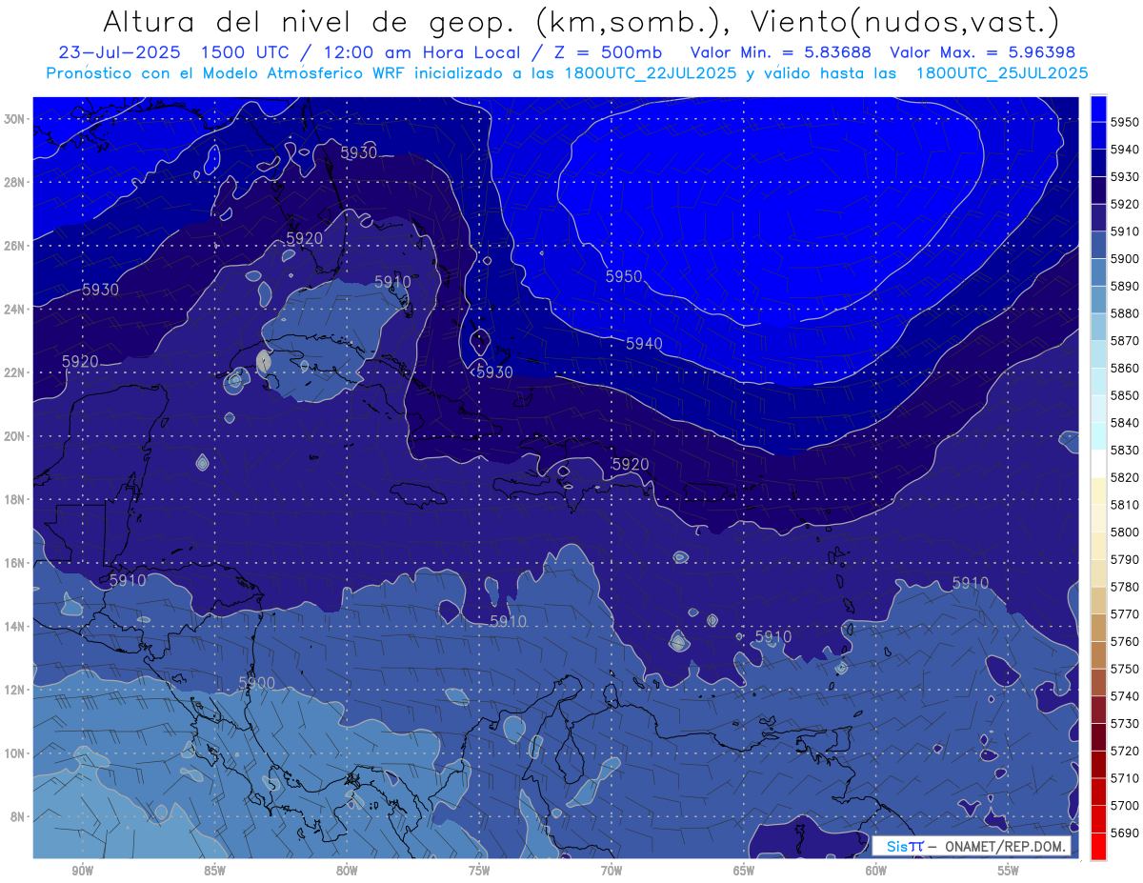The image size is (1143, 883).
Task: Pick the colorbar swatch between 5860 and 5870
Action: tap(1098, 354)
